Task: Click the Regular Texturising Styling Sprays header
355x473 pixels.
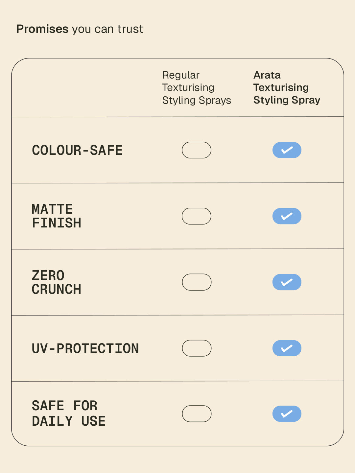Action: pyautogui.click(x=197, y=88)
